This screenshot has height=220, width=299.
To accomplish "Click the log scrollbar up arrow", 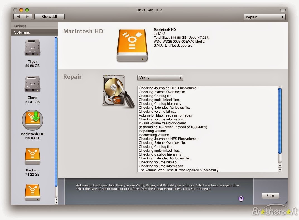I will pyautogui.click(x=280, y=165).
